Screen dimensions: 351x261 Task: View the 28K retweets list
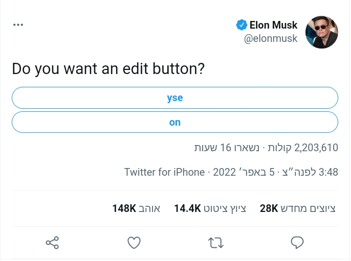click(x=298, y=208)
